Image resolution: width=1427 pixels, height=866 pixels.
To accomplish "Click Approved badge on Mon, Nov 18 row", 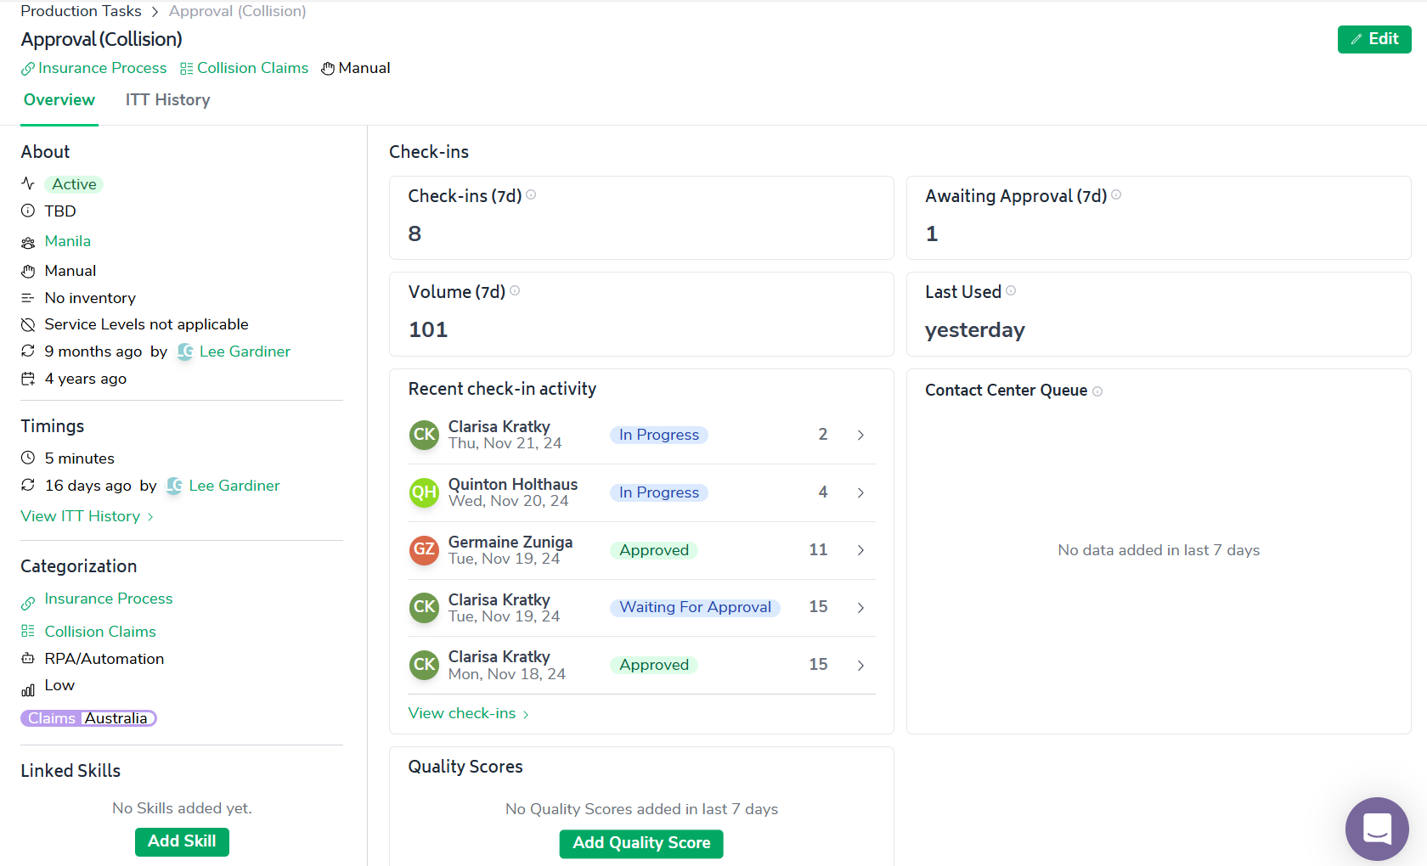I will 654,665.
